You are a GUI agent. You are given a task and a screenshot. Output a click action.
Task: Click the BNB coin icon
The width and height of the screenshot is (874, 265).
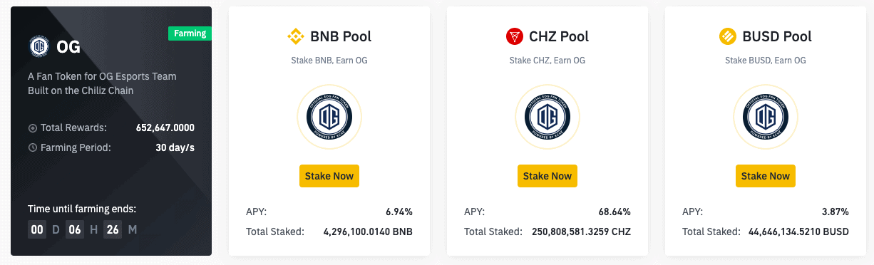click(x=295, y=36)
